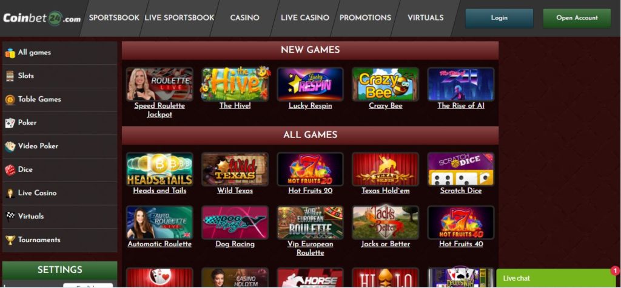Launch the Heads and Tails game thumbnail
Image resolution: width=621 pixels, height=288 pixels.
point(159,169)
